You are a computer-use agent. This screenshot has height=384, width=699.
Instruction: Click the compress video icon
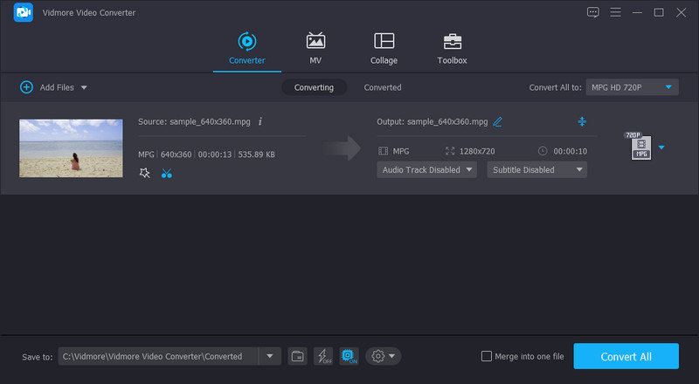pos(582,121)
